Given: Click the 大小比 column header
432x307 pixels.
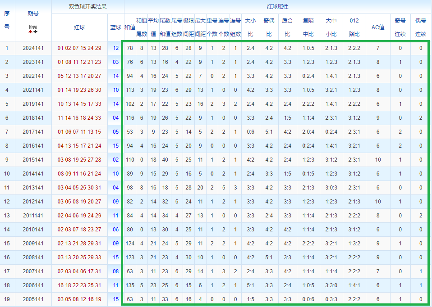Looking at the screenshot, I should coord(250,27).
